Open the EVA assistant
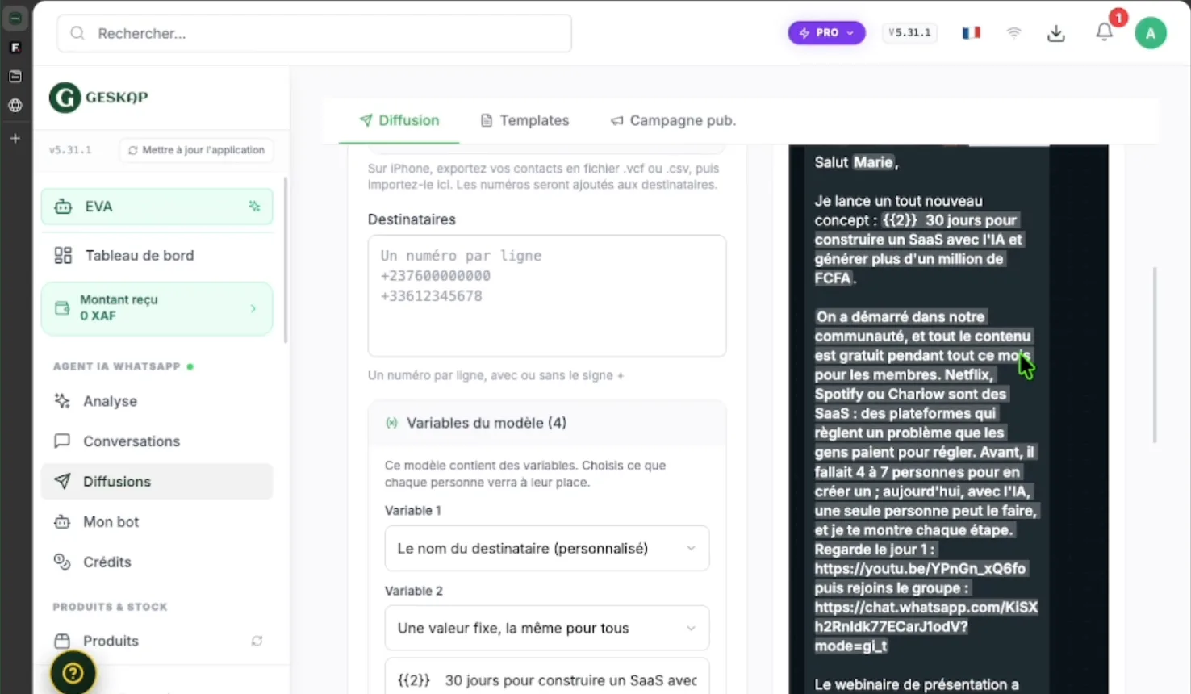The height and width of the screenshot is (694, 1191). coord(157,207)
